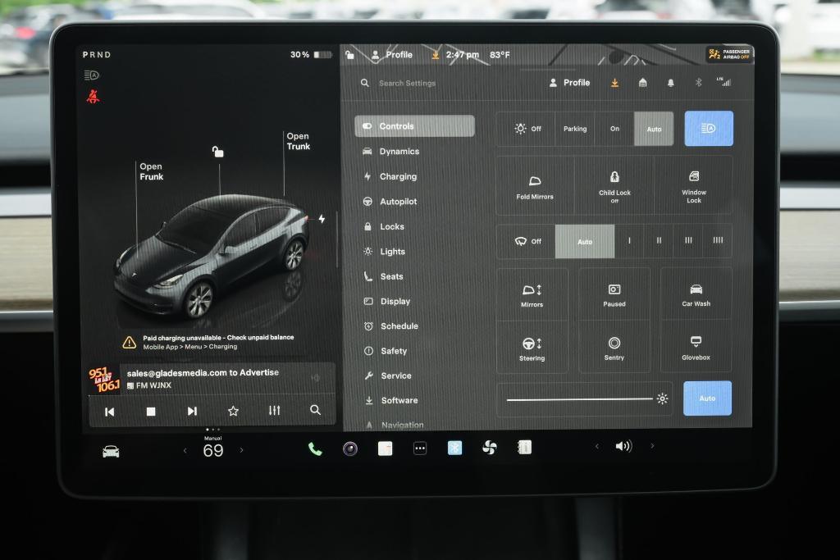Toggle Window Lock on
Screen dimensions: 840x560
695,186
